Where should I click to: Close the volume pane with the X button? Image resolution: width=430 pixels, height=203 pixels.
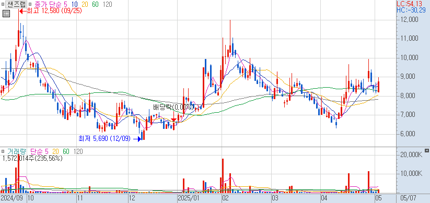[x=426, y=150]
